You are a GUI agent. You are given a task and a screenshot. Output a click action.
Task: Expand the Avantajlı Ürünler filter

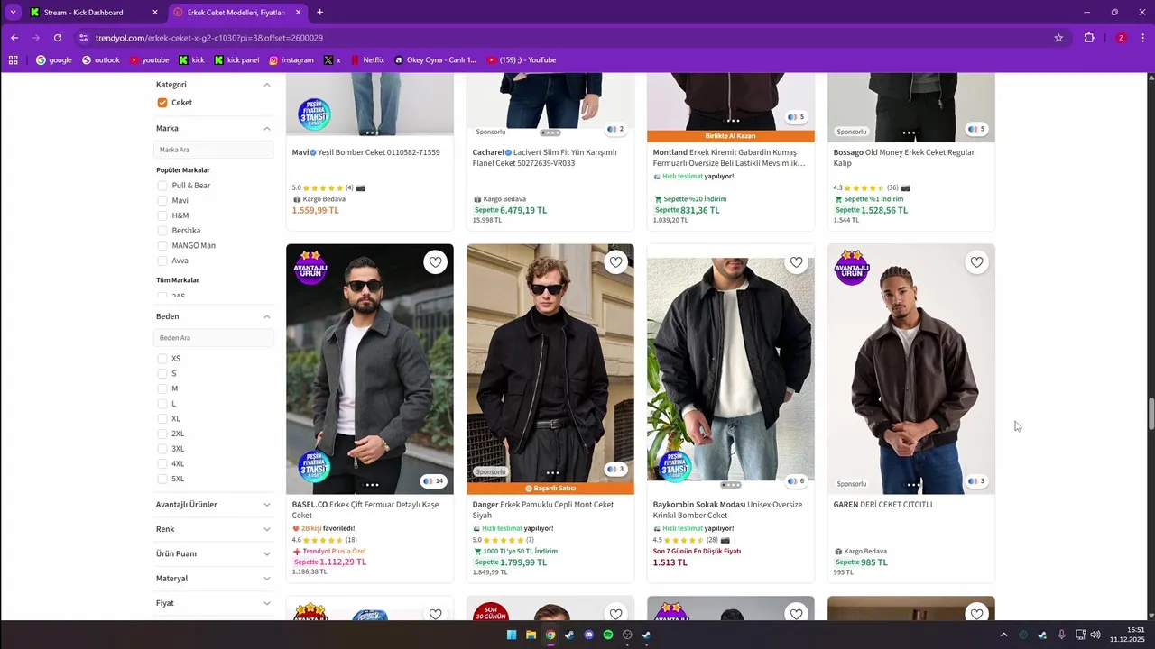(267, 505)
